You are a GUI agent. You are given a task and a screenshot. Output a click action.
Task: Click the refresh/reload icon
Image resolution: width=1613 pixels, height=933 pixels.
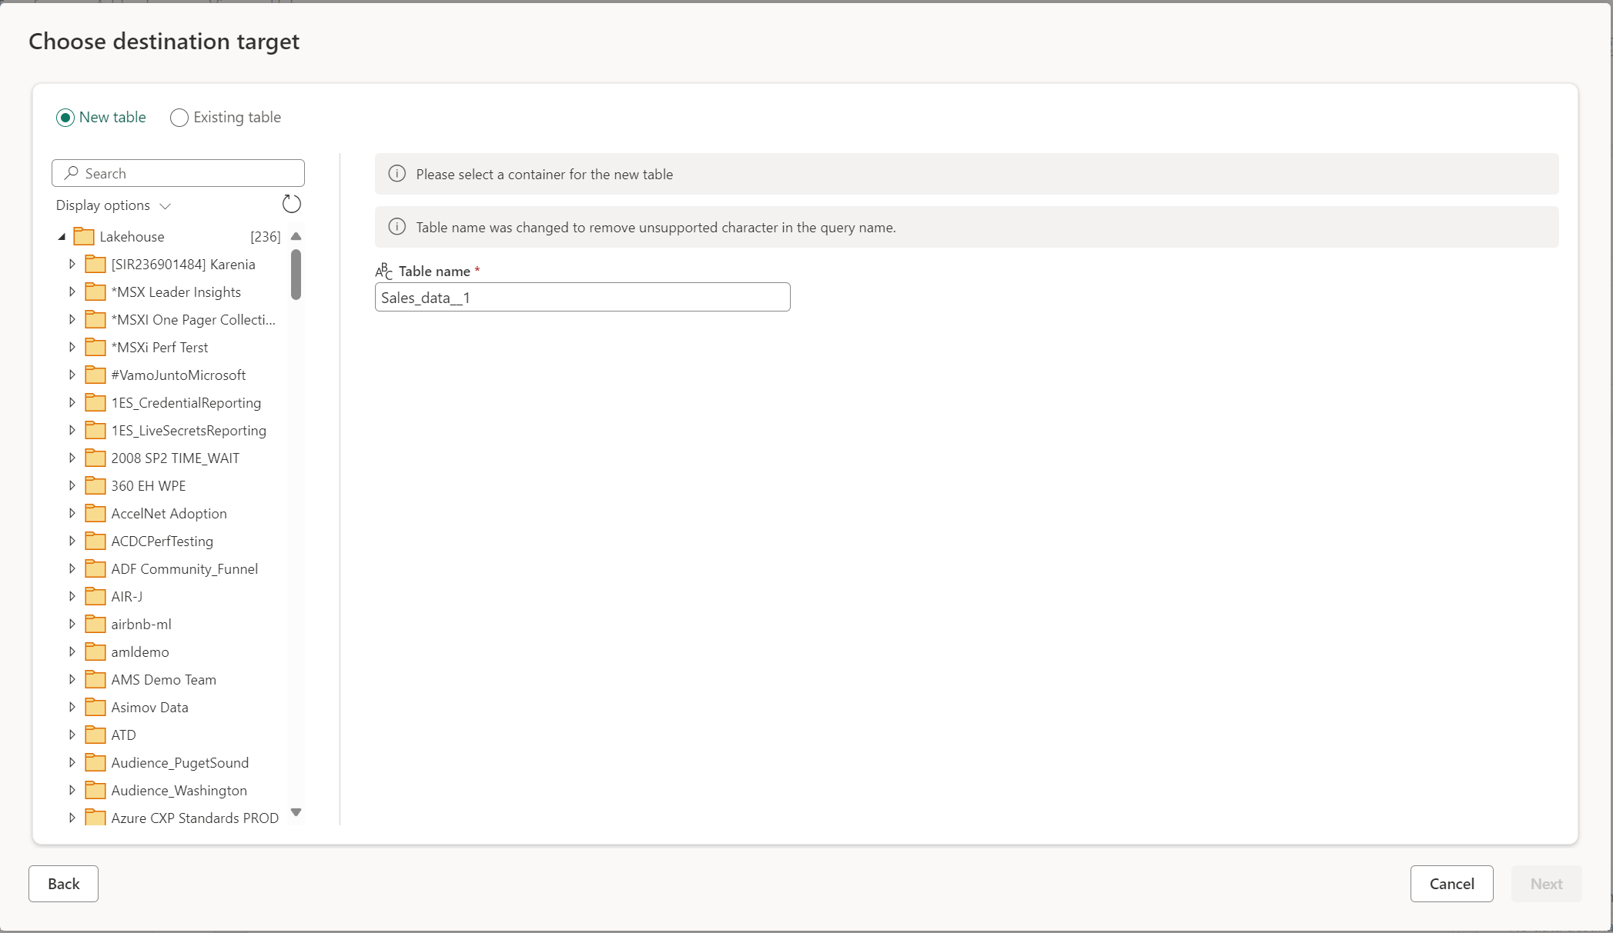pyautogui.click(x=291, y=205)
